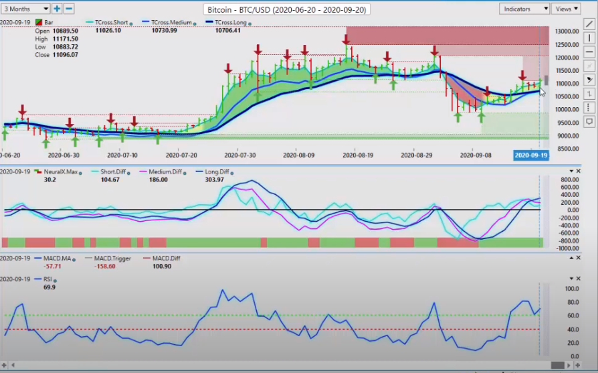Collapse the NeuralX panel with its down arrow
598x373 pixels.
[571, 171]
